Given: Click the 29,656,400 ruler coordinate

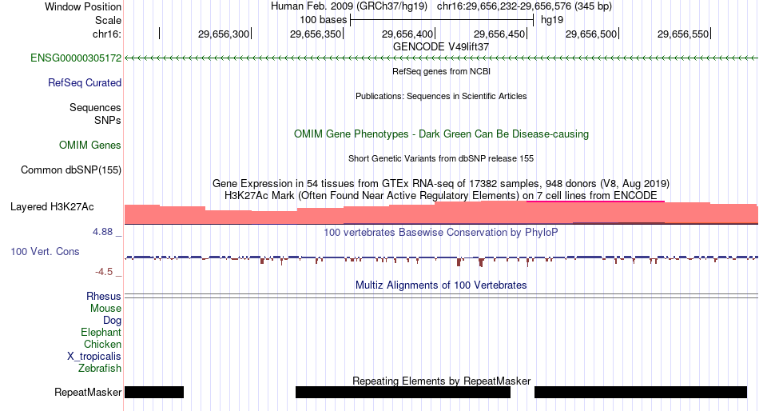Looking at the screenshot, I should [407, 34].
